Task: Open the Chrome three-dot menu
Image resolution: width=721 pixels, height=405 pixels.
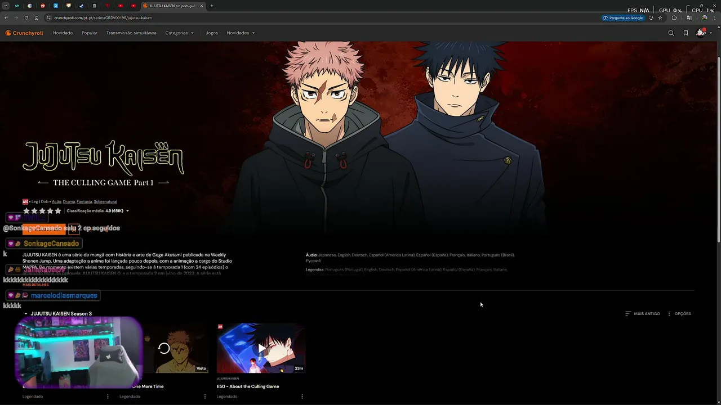Action: pyautogui.click(x=714, y=18)
